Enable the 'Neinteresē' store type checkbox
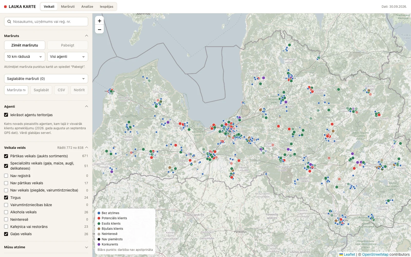Viewport: 411px width, 257px height. (6, 219)
